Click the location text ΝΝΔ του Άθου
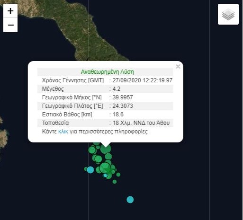243x220 pixels. point(152,123)
